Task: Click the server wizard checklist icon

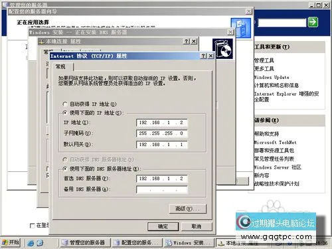Action: (x=241, y=28)
